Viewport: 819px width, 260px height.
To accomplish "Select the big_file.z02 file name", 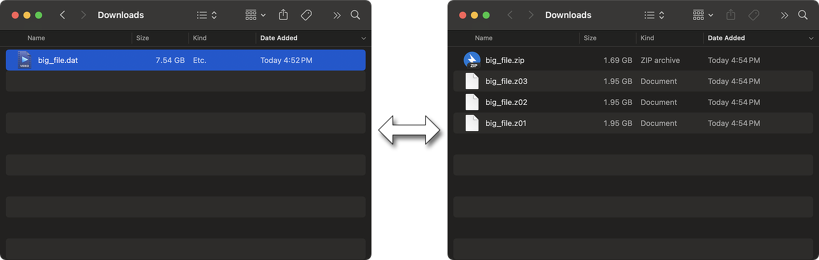I will (507, 102).
